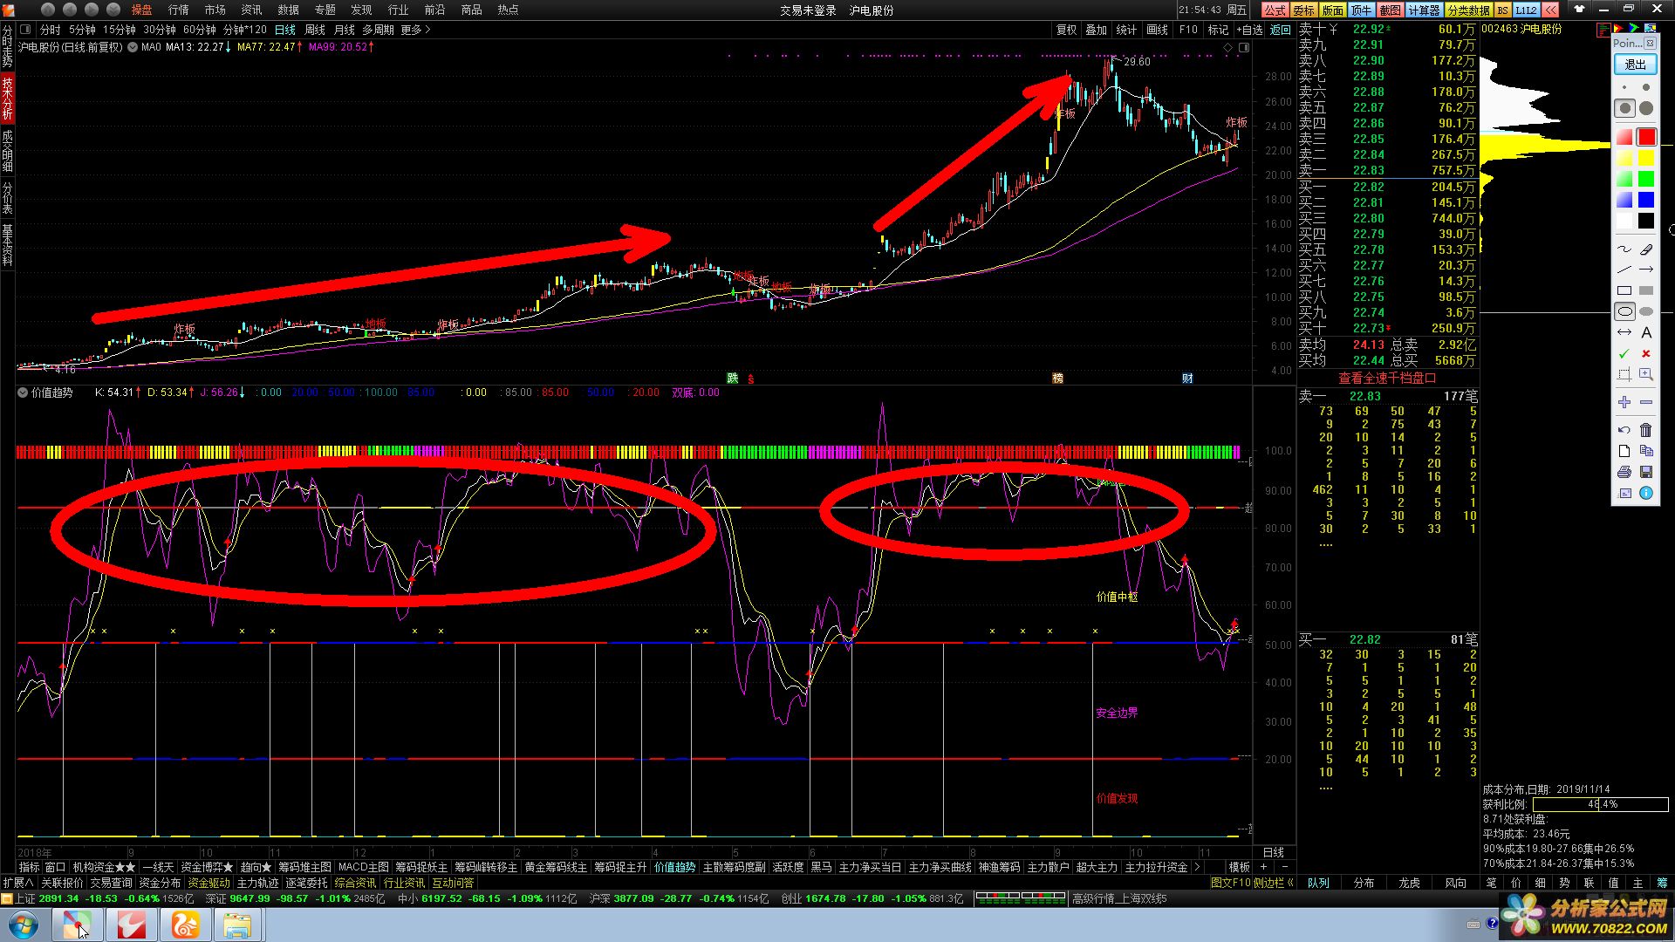Image resolution: width=1675 pixels, height=942 pixels.
Task: Open the skin shirt icon in title bar
Action: [1579, 9]
